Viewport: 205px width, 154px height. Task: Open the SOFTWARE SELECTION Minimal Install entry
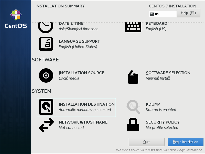pos(168,75)
